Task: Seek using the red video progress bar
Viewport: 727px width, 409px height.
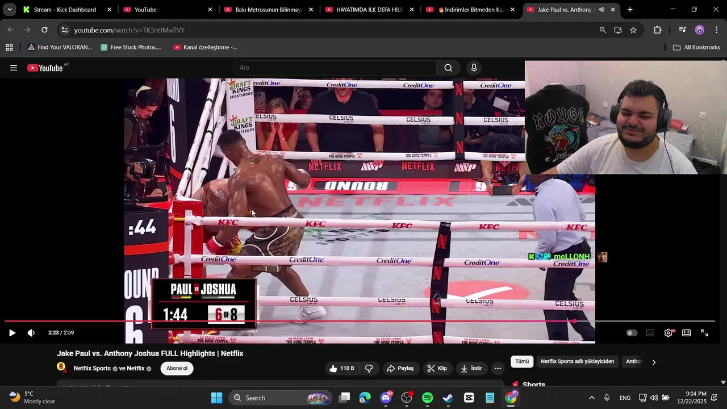Action: click(360, 321)
